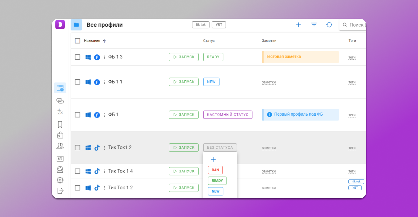
Task: Open the extensions puzzle icon in sidebar
Action: (60, 135)
